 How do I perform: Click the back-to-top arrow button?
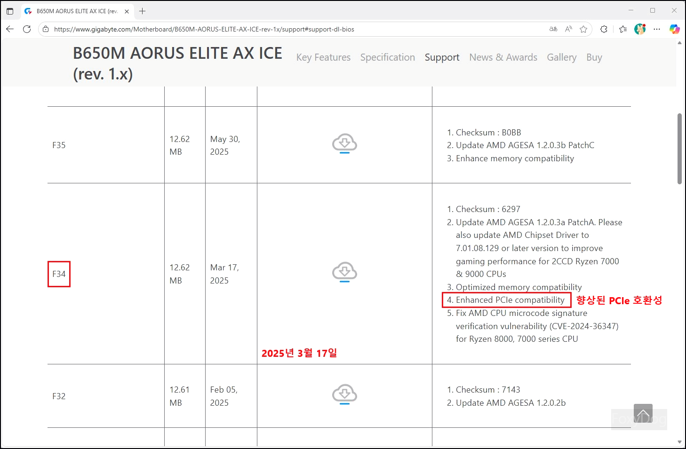tap(643, 413)
